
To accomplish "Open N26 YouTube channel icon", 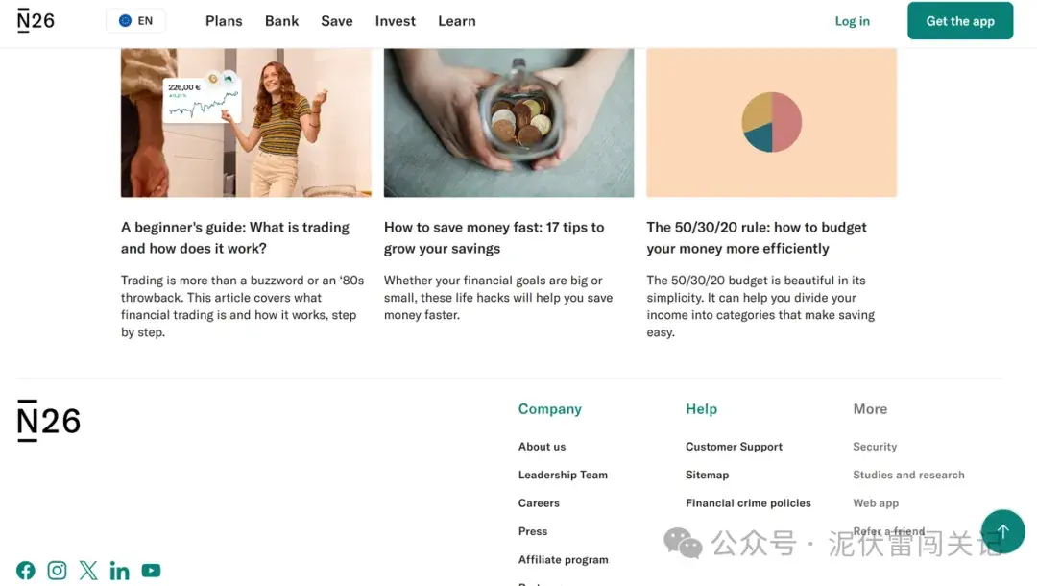I will (x=151, y=571).
